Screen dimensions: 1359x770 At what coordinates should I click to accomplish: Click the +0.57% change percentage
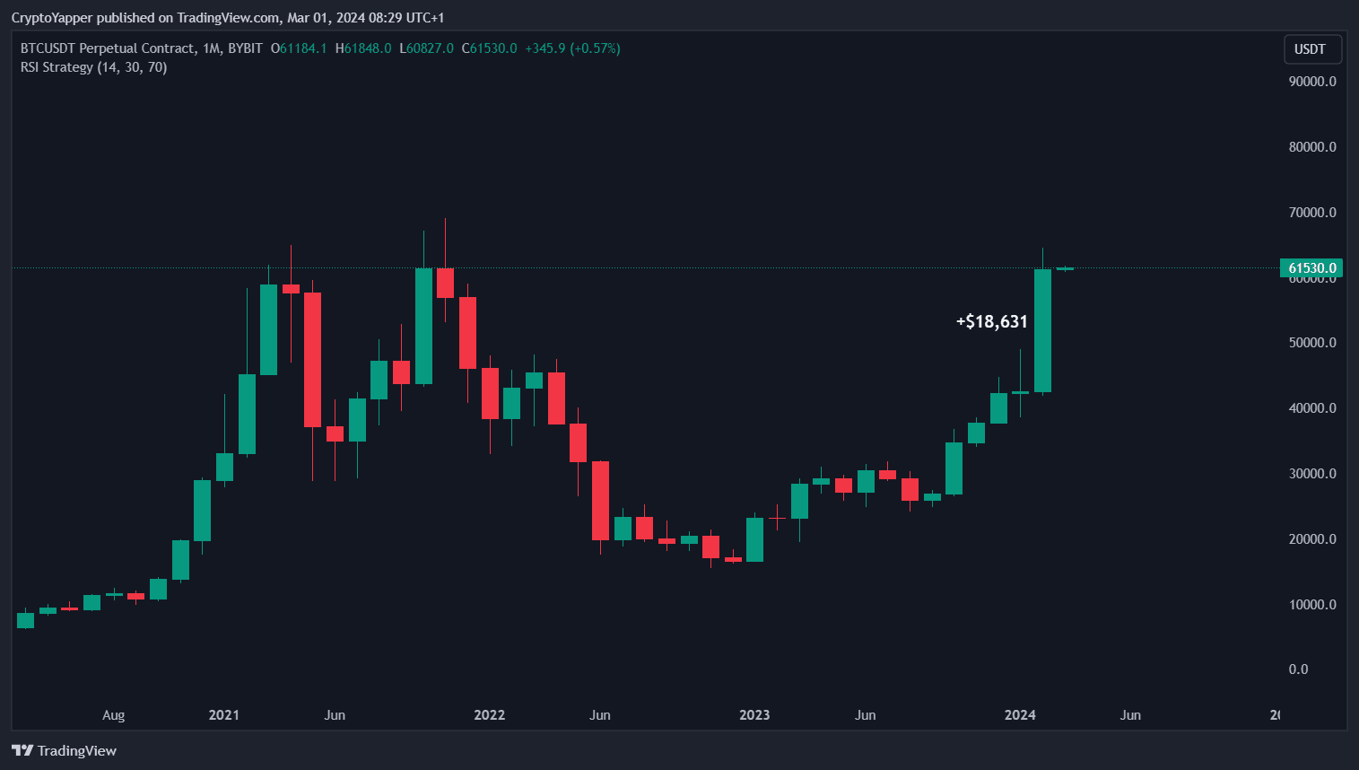(593, 48)
